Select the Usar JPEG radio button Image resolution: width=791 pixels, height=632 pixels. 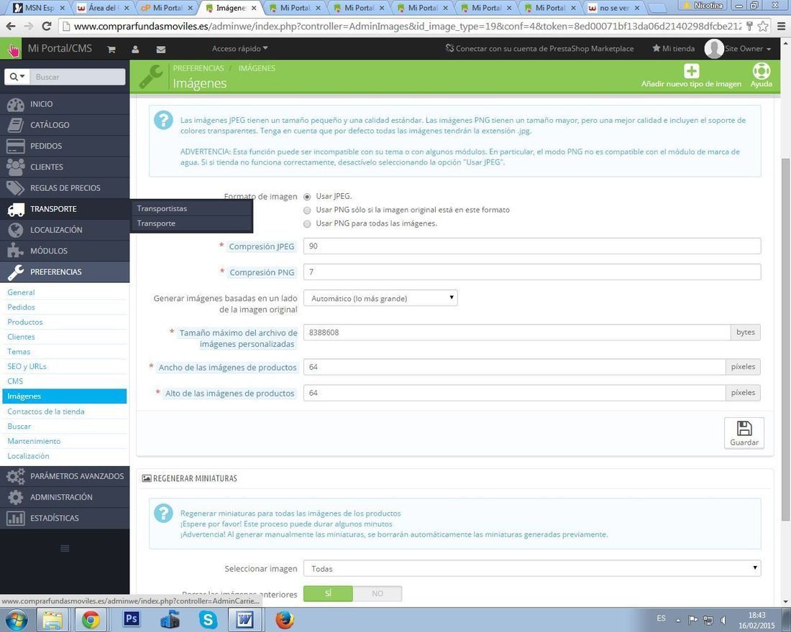point(307,197)
